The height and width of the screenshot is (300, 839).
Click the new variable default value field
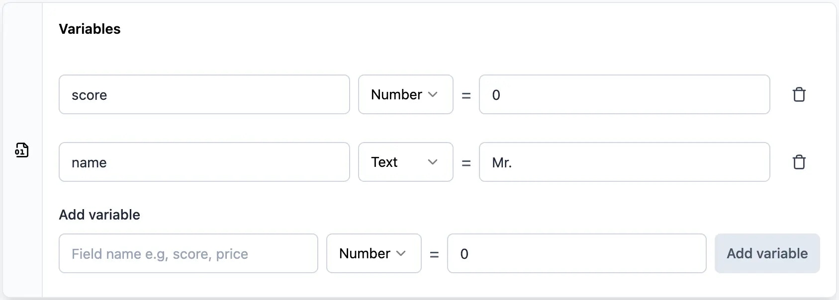tap(576, 253)
